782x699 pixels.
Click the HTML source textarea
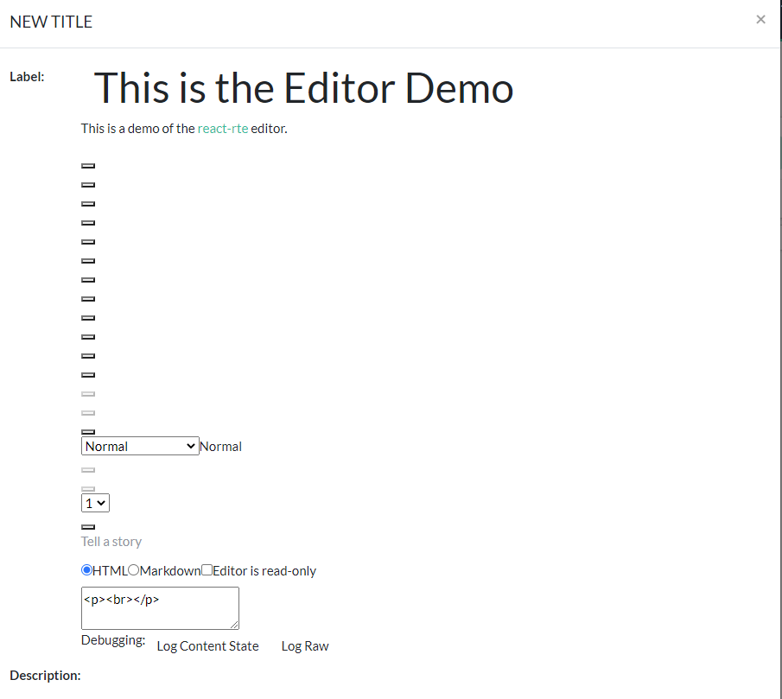click(x=160, y=607)
